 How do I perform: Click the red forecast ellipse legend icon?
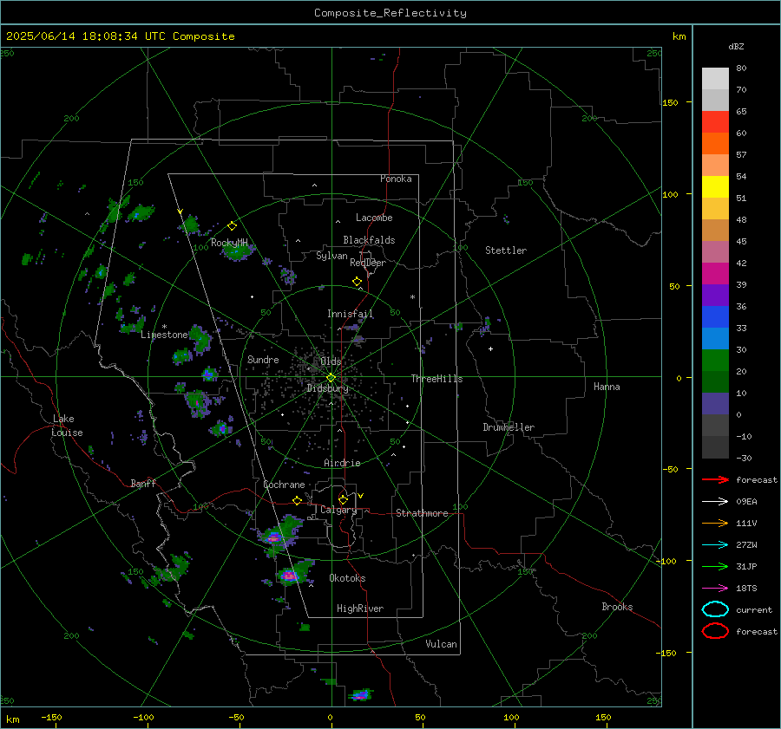(715, 631)
